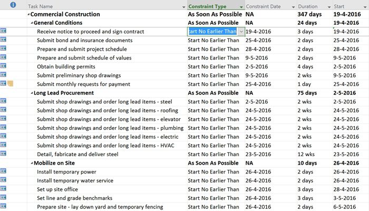Open the Duration column filter arrow

[x=329, y=7]
